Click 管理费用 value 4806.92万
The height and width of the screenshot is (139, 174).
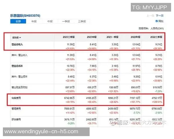91,109
